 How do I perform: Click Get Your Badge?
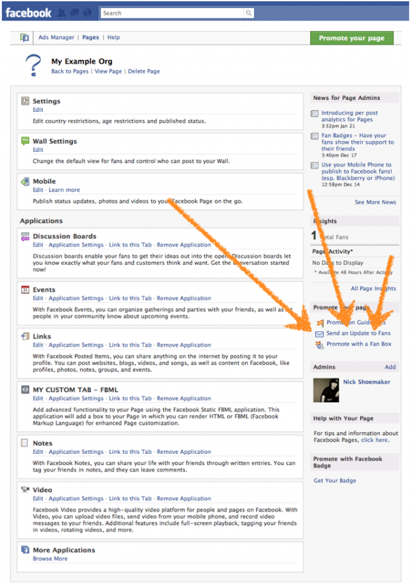click(335, 480)
